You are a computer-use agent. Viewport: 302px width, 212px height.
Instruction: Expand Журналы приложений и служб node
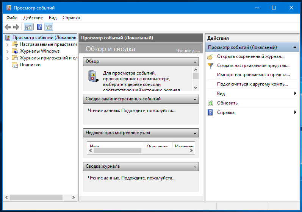coord(8,58)
